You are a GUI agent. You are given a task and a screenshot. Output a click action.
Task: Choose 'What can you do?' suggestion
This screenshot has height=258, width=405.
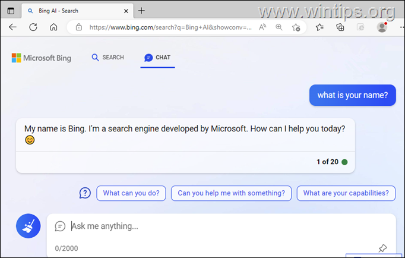[x=131, y=193]
